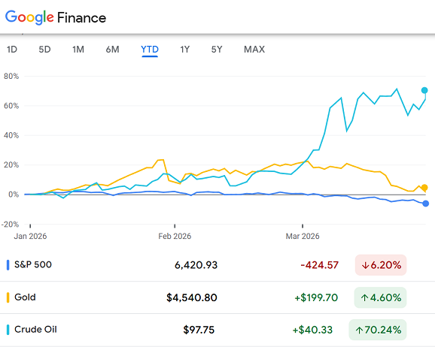Click the Crude Oil price $97.75

199,330
